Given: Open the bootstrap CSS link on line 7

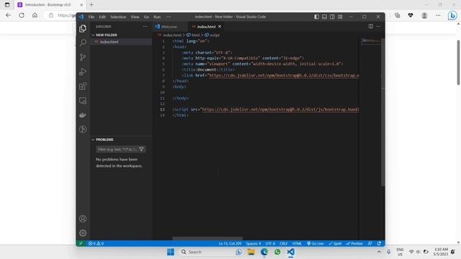Looking at the screenshot, I should pyautogui.click(x=284, y=76).
